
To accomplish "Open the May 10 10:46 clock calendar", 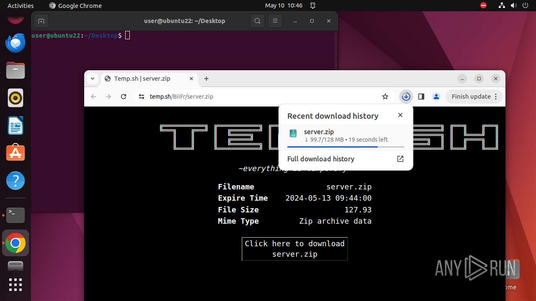I will 283,5.
